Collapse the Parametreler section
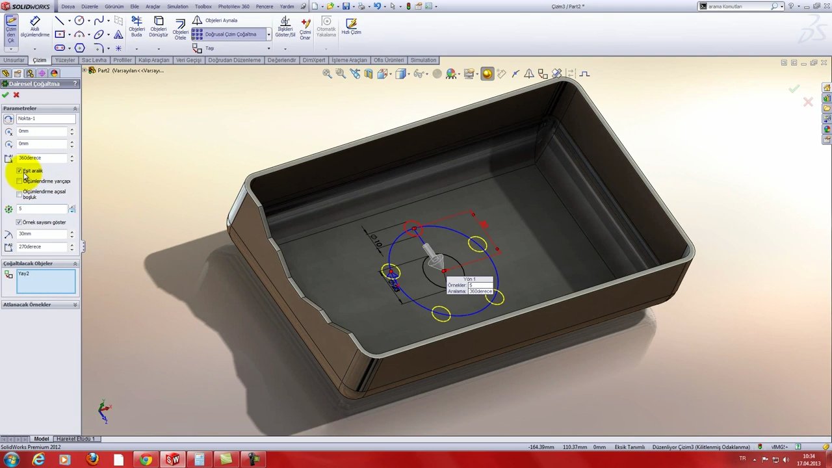Image resolution: width=832 pixels, height=468 pixels. click(75, 109)
